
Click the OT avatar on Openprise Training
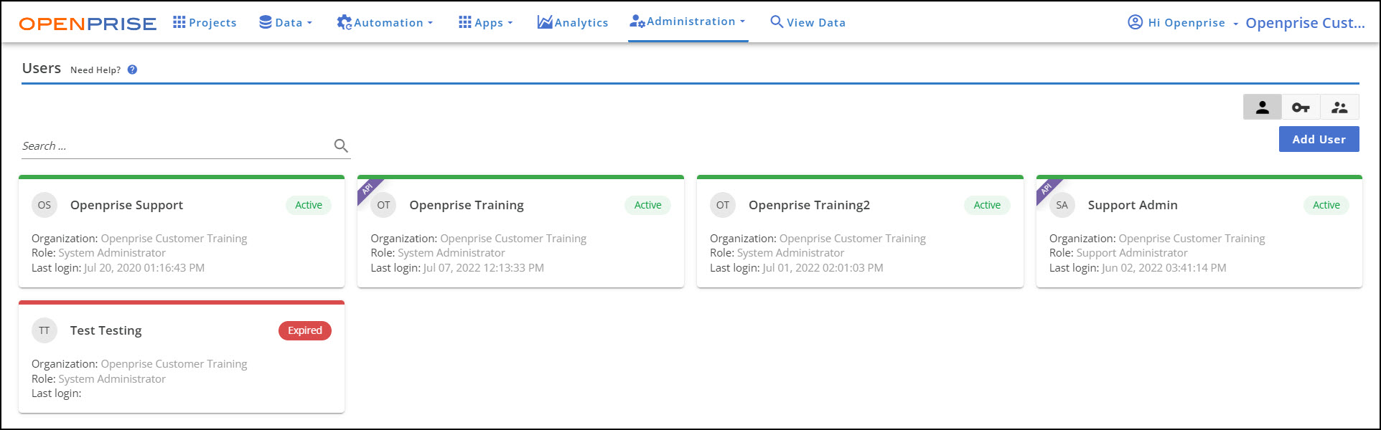pos(384,205)
